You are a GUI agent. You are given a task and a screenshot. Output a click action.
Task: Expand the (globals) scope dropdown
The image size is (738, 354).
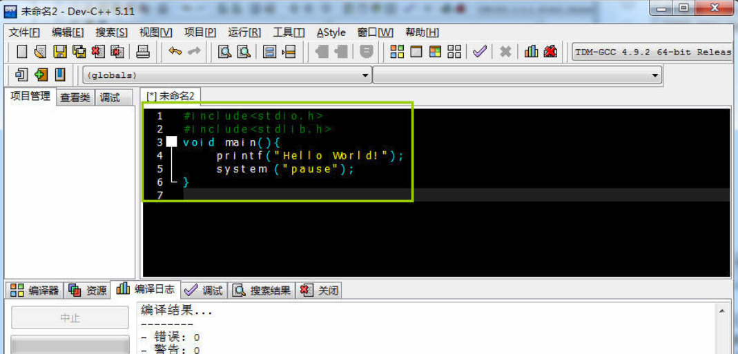click(x=227, y=75)
